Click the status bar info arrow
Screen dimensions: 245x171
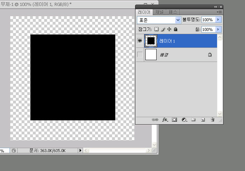tap(80, 150)
